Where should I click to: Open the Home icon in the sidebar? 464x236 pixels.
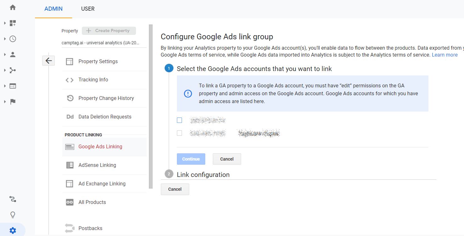pyautogui.click(x=13, y=7)
